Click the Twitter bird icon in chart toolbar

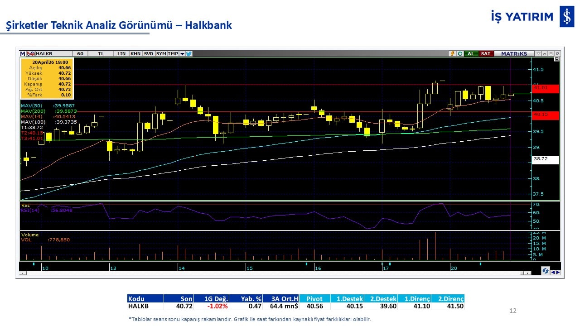pos(189,53)
